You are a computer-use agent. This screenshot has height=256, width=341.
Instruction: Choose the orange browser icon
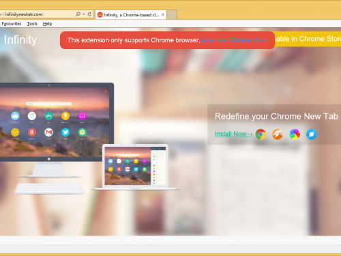pyautogui.click(x=278, y=134)
